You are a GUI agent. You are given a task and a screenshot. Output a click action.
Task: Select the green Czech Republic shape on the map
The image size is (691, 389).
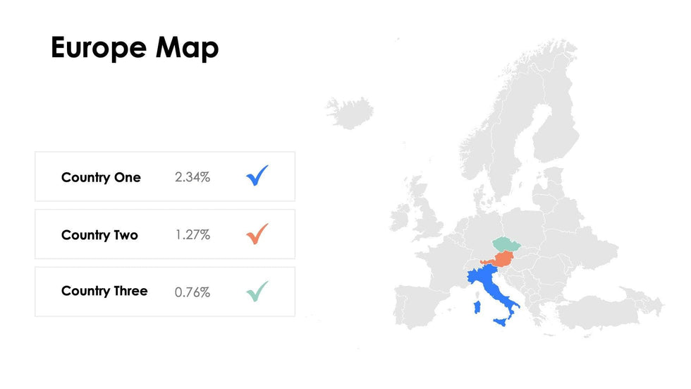(506, 244)
